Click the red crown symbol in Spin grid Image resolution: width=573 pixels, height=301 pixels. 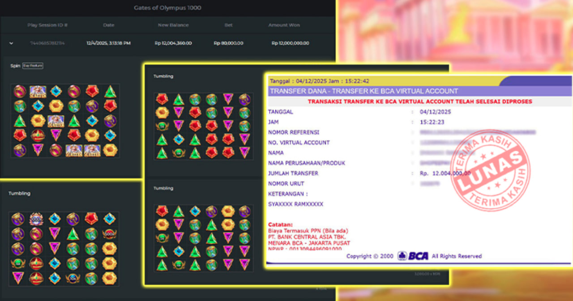pos(38,135)
